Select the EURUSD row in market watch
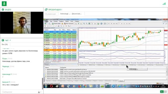Screen dimensions: 168x94 [60, 32]
